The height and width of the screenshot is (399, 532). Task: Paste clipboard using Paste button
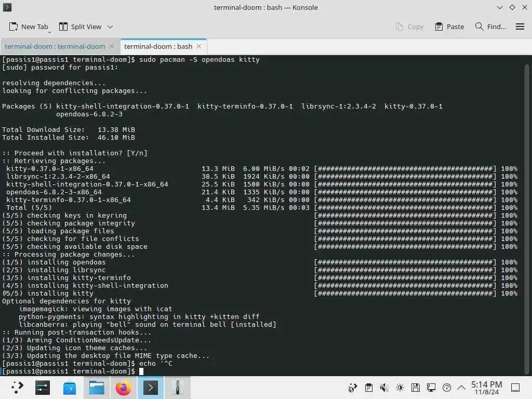tap(449, 26)
